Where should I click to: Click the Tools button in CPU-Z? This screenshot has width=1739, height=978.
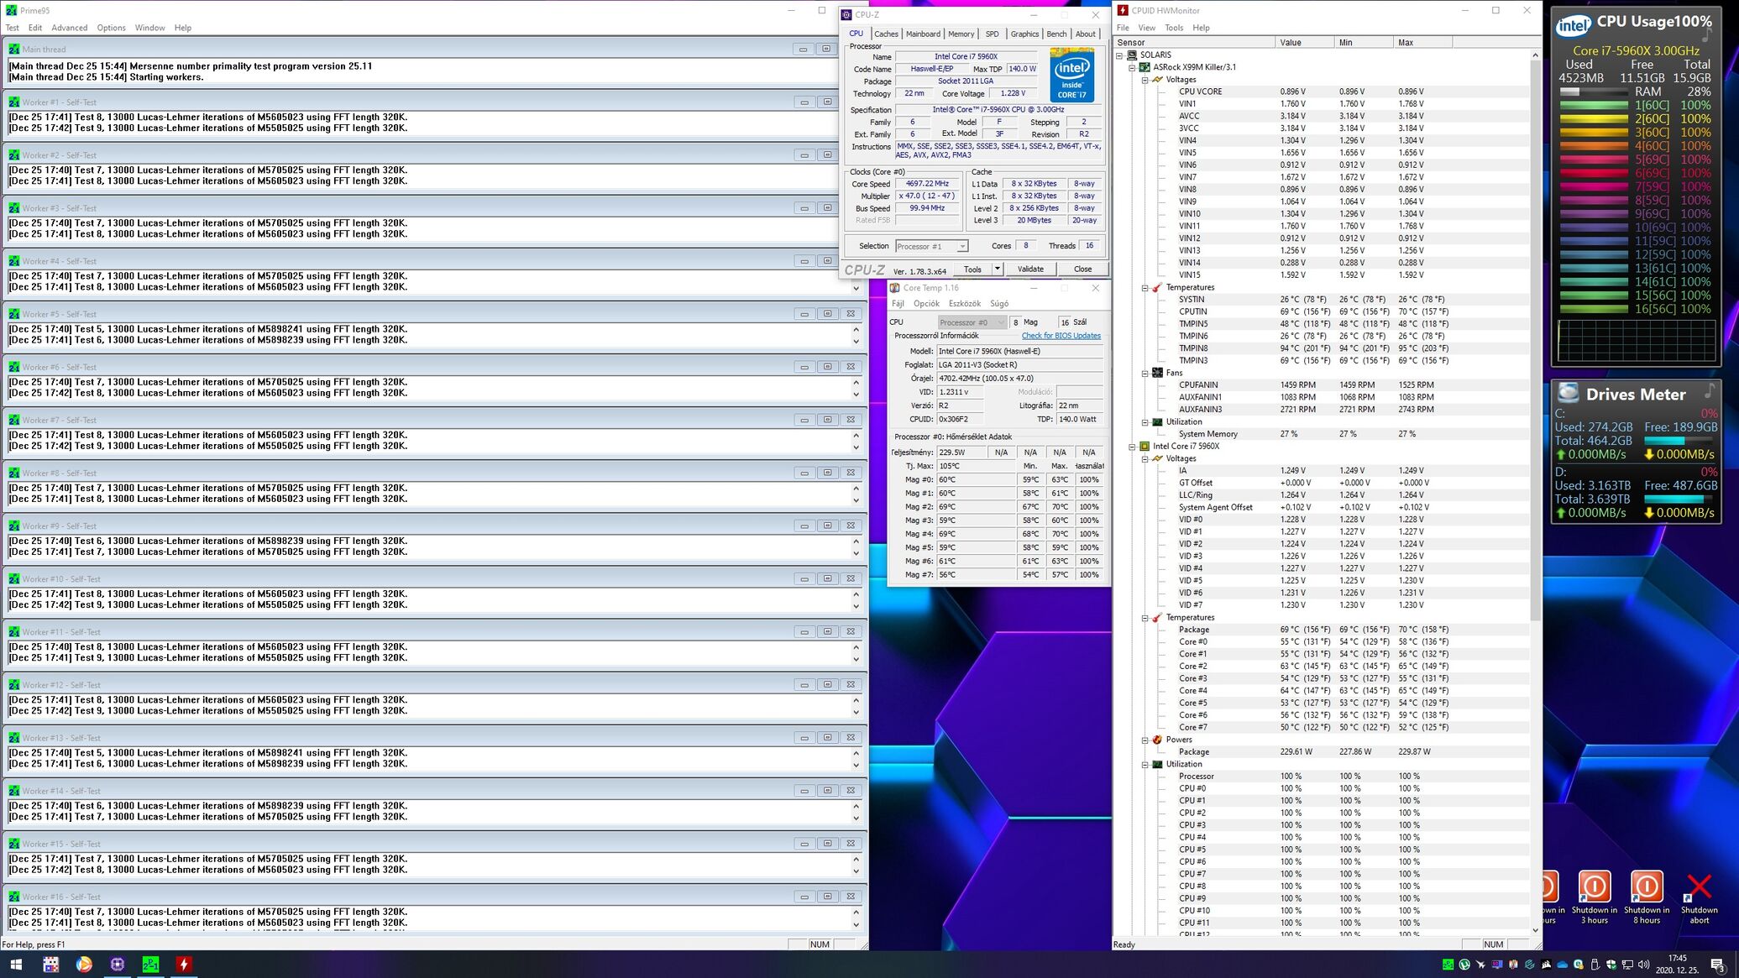click(972, 269)
